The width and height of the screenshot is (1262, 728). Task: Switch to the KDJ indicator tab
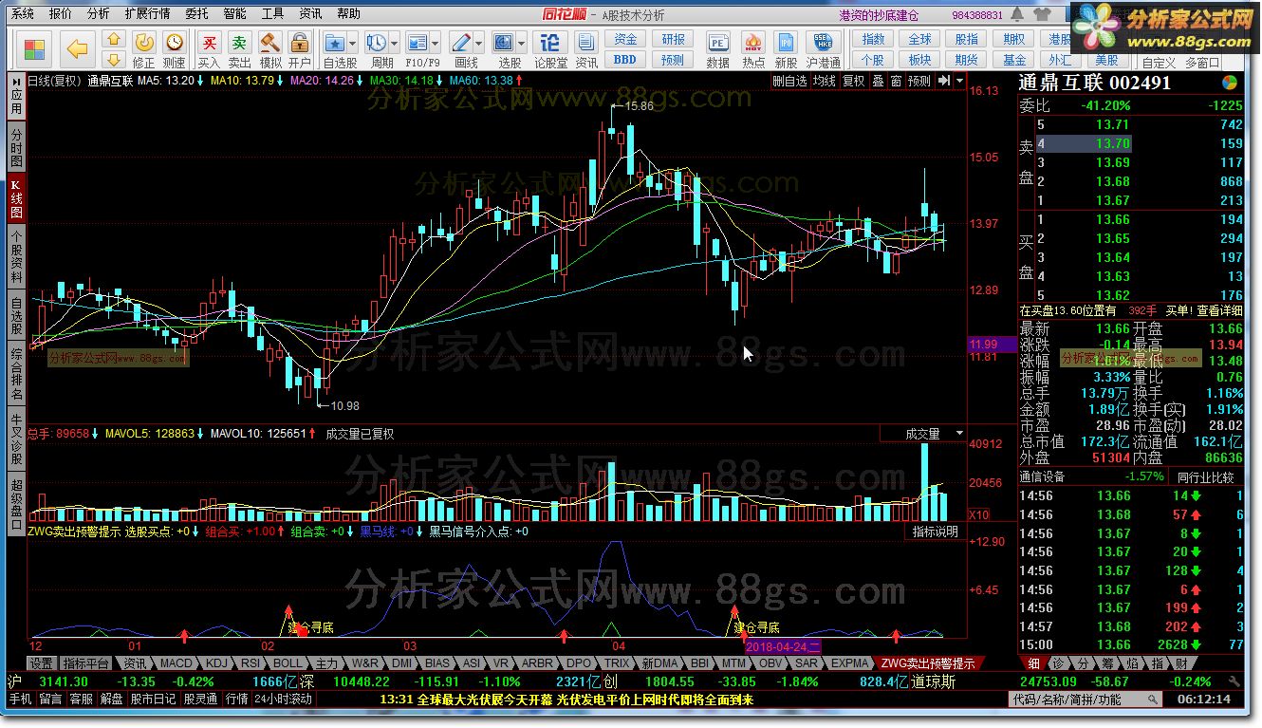[x=217, y=663]
